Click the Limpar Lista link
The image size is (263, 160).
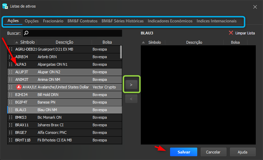coord(245,33)
